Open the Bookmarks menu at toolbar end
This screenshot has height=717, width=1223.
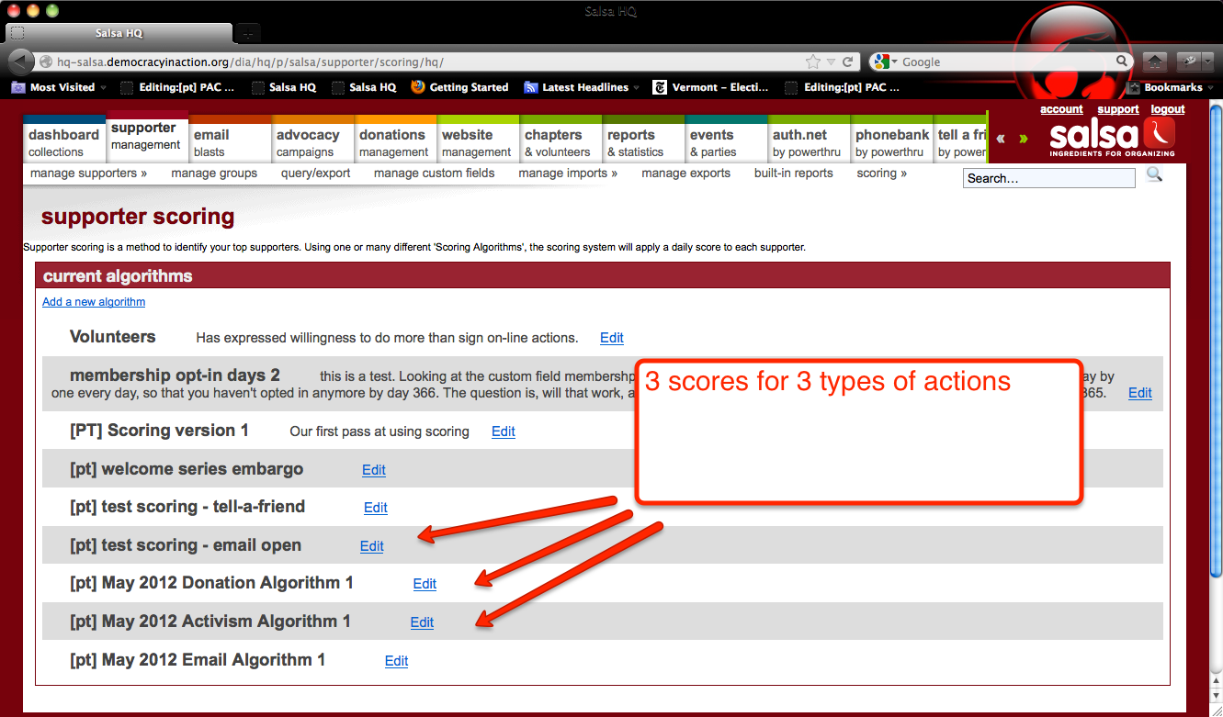tap(1171, 87)
